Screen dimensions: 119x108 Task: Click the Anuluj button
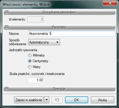point(102,100)
